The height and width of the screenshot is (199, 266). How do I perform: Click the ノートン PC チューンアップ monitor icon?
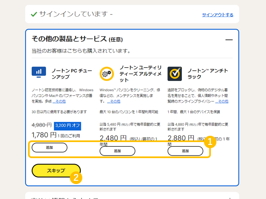pyautogui.click(x=39, y=72)
